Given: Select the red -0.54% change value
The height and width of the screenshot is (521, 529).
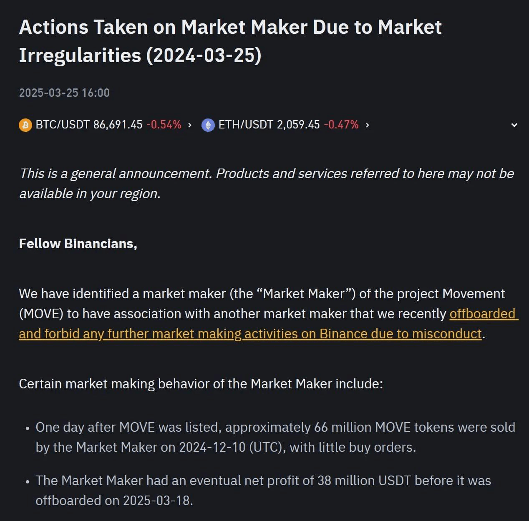Looking at the screenshot, I should click(164, 125).
